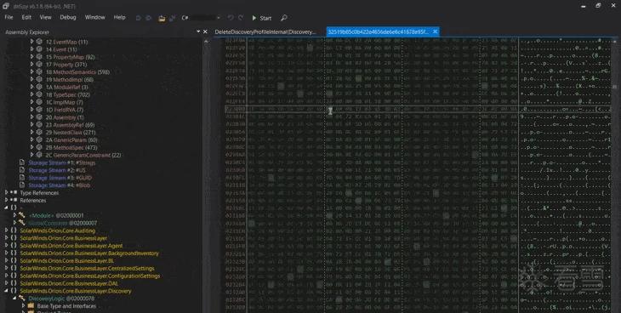Click the Open file folder icon

[162, 18]
